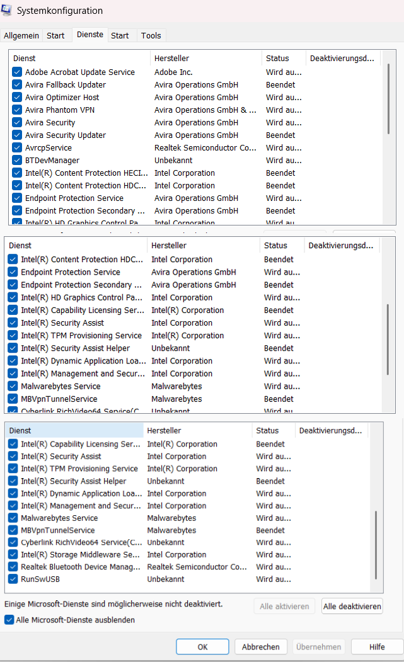Click Beendet status of Intel Content Protection HECI
The width and height of the screenshot is (404, 662).
coord(280,173)
